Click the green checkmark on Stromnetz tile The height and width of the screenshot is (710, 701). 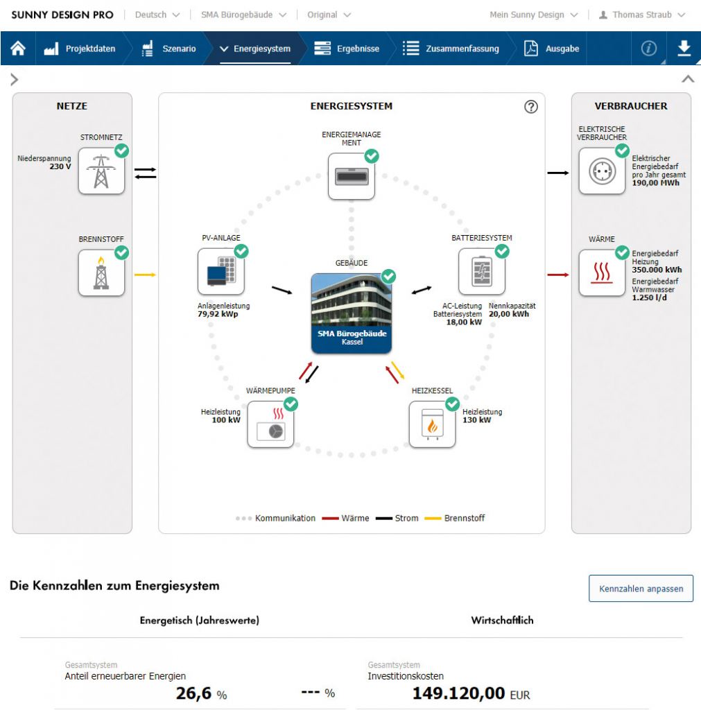pos(121,150)
